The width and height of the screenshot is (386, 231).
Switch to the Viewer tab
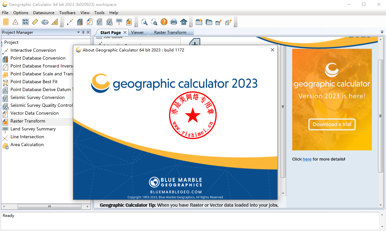tap(137, 32)
